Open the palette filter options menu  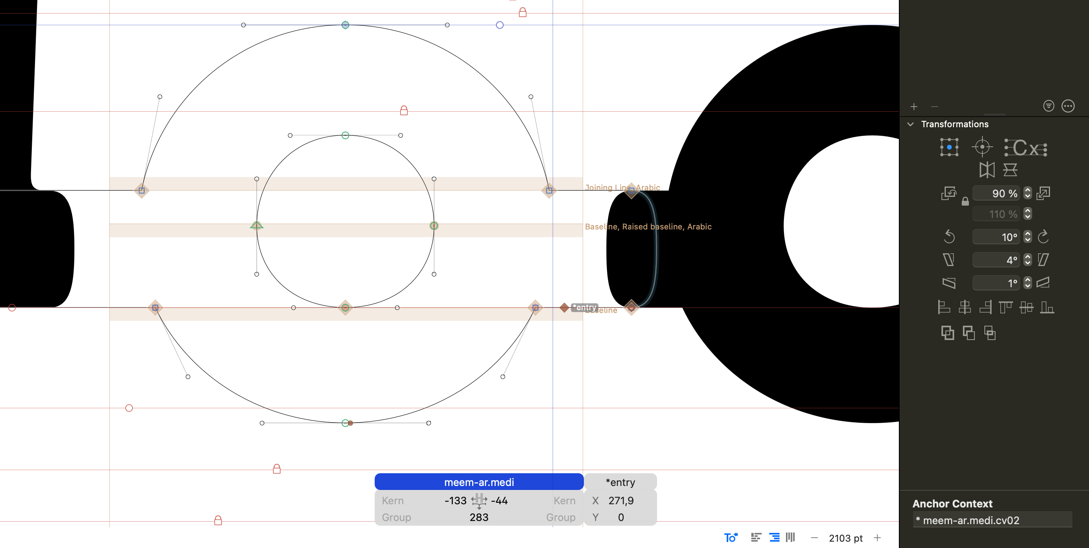pos(1048,106)
